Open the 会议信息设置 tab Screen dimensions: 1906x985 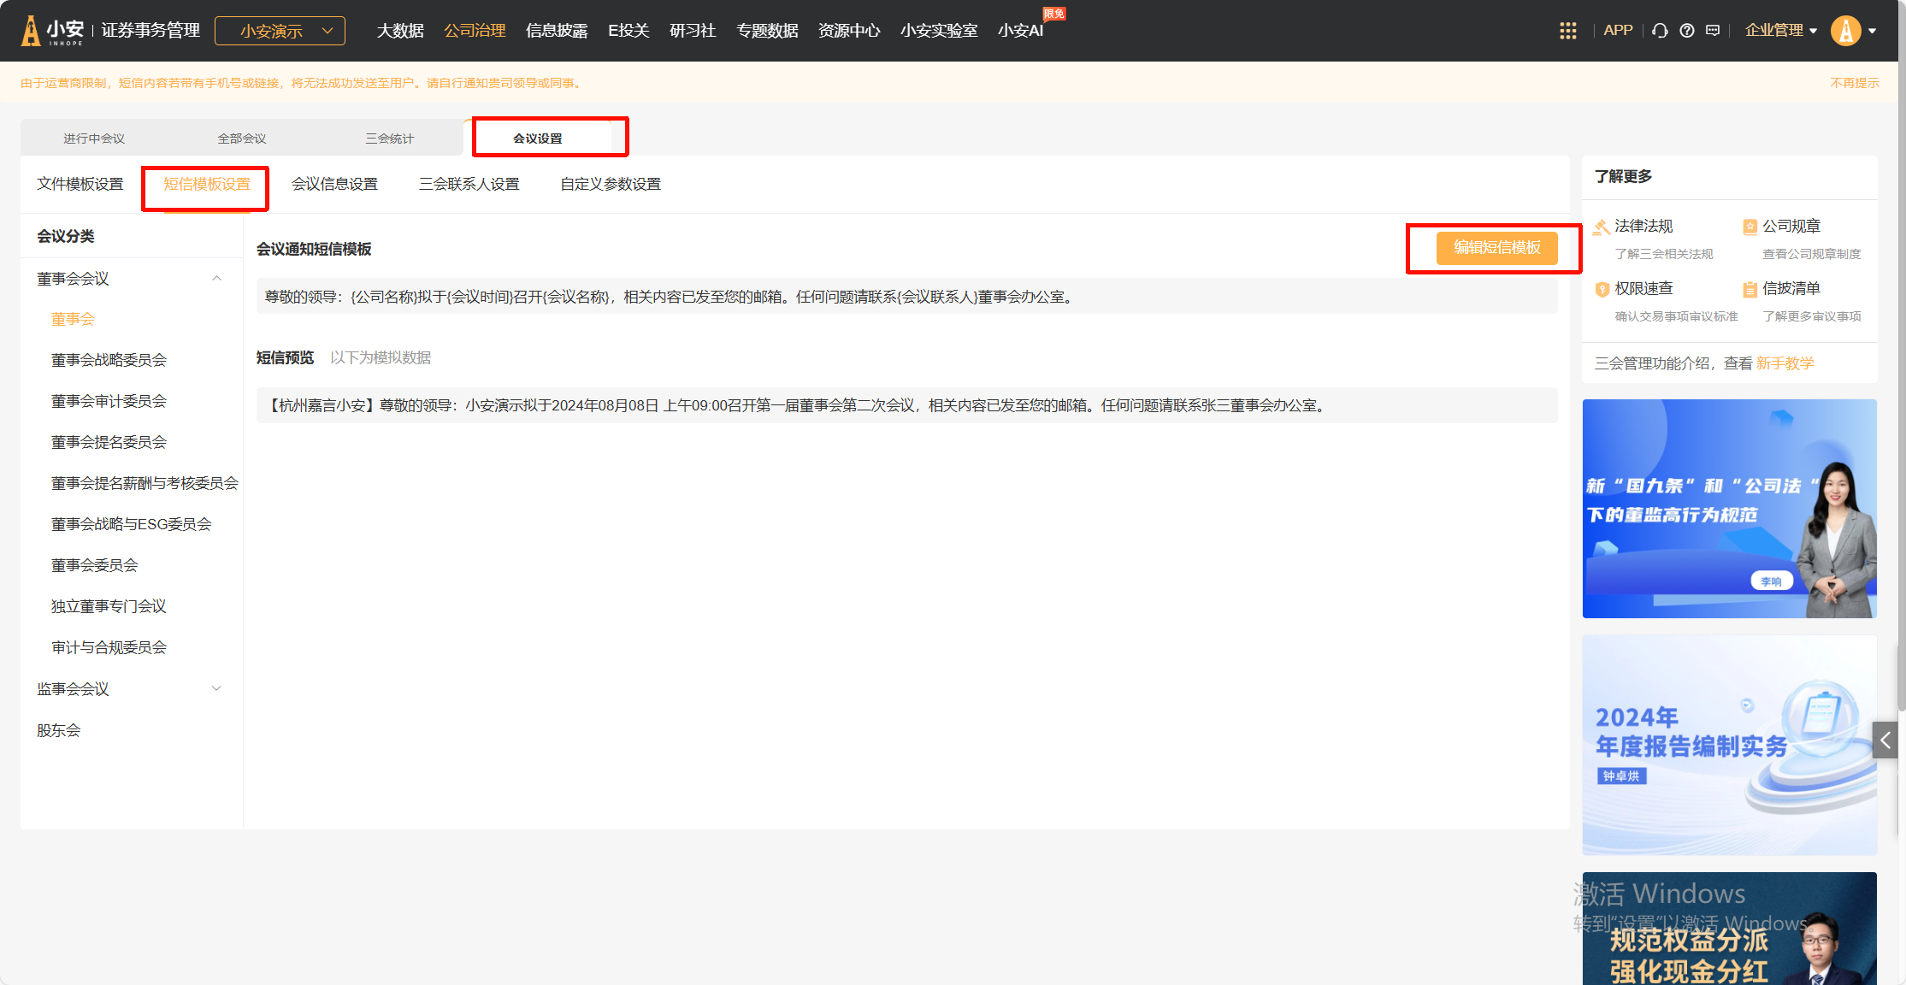[x=334, y=184]
